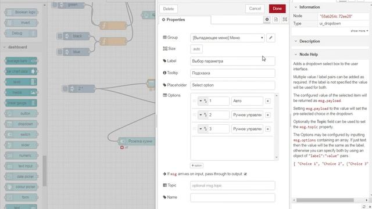Select the linear gauge dashboard node
This screenshot has width=372, height=209.
point(22,103)
